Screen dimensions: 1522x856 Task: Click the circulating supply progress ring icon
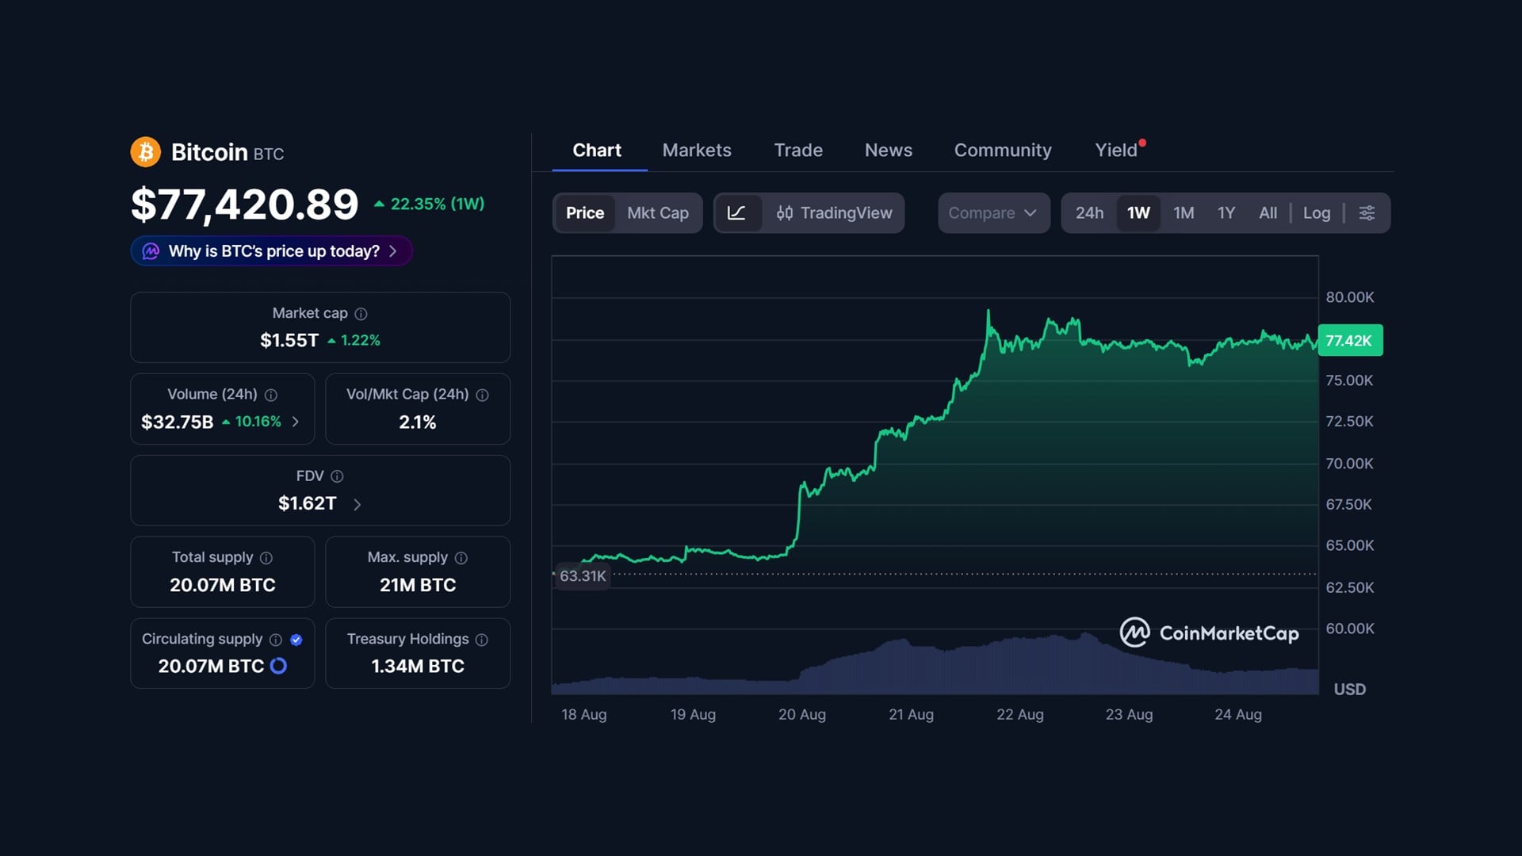coord(278,666)
